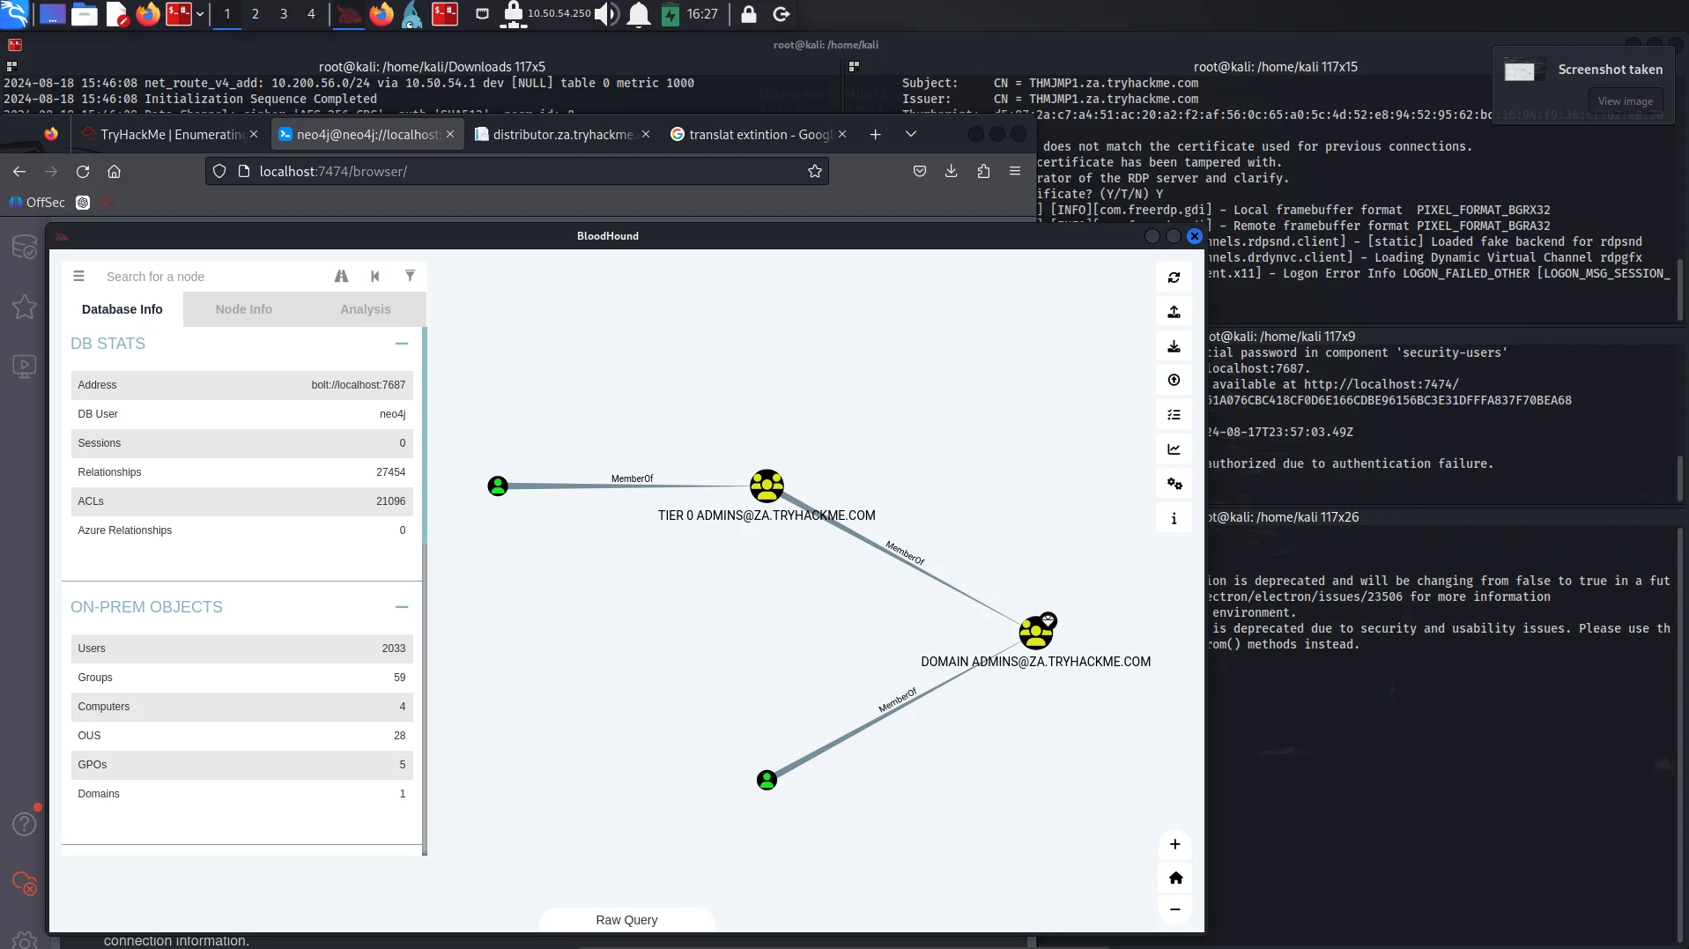Select the TIER 0 ADMINS group node

[767, 486]
